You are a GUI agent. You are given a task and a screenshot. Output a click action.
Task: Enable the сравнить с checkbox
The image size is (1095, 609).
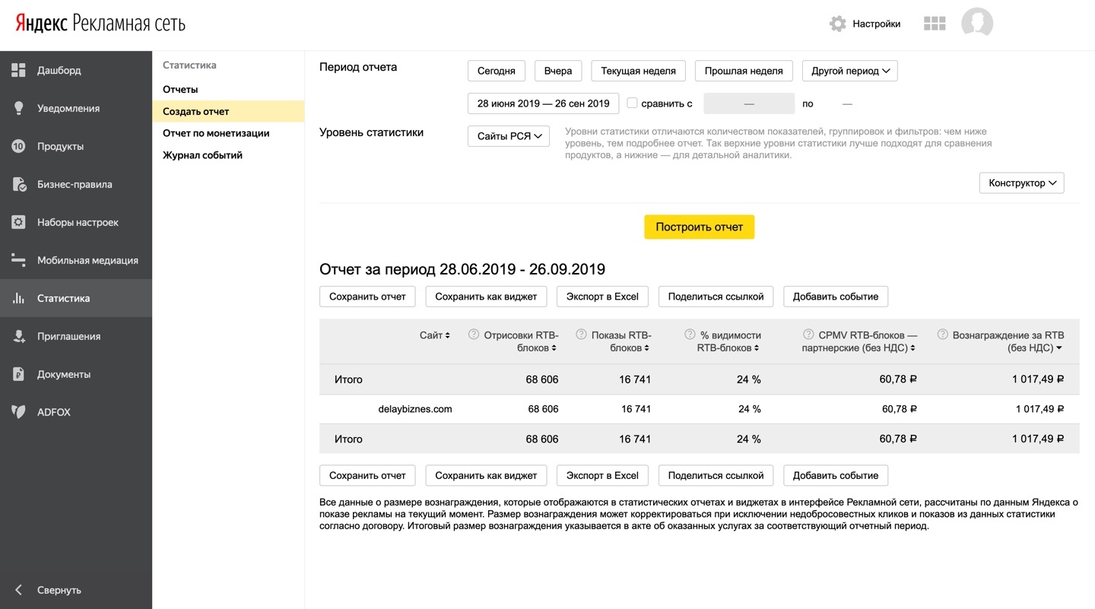pos(632,103)
